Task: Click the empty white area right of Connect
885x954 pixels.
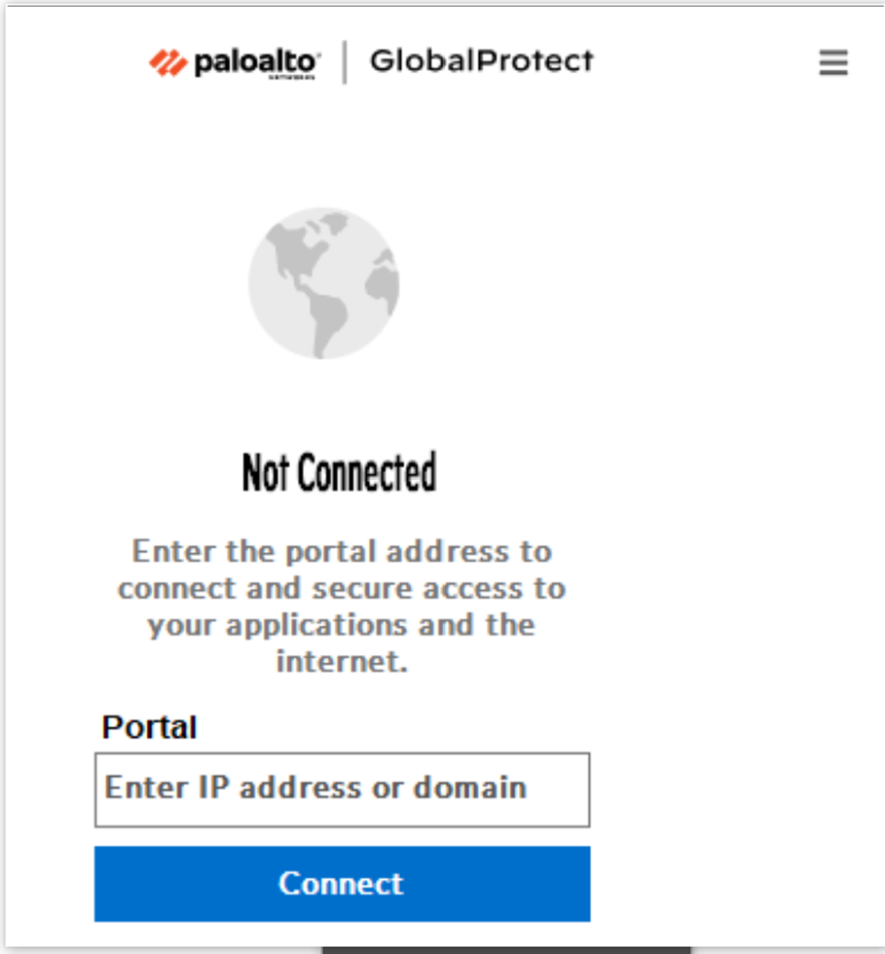Action: [730, 883]
